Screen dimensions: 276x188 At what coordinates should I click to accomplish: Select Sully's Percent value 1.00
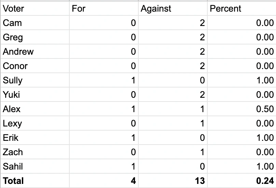(x=241, y=80)
